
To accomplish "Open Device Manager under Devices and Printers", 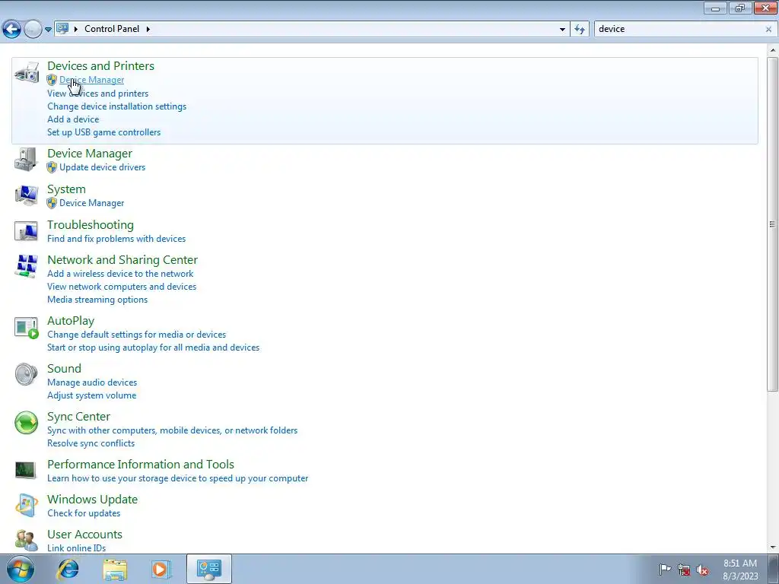I will (92, 80).
